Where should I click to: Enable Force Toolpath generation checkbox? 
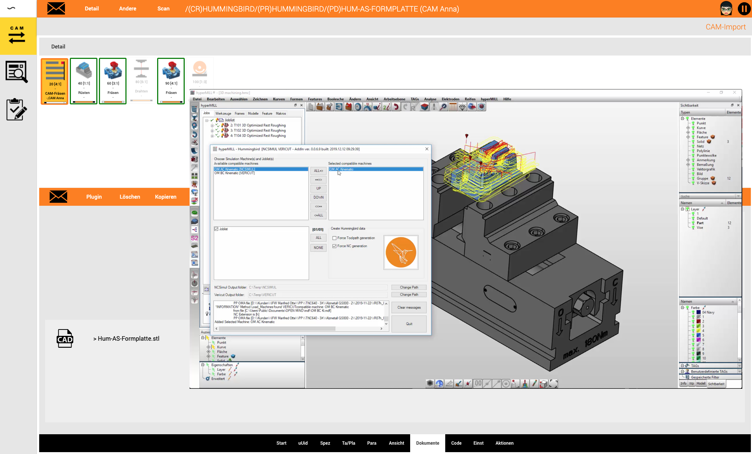pos(334,238)
